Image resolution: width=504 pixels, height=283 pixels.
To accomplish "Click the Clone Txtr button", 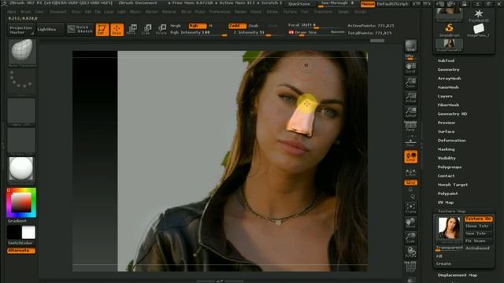I will coord(479,226).
